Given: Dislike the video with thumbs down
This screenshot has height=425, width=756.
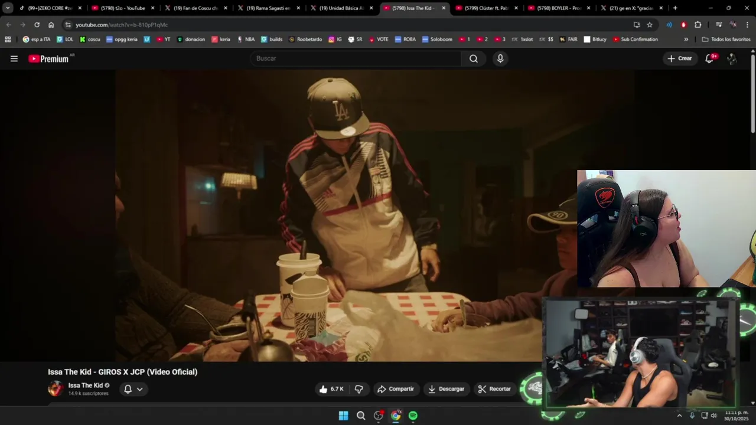Looking at the screenshot, I should [359, 389].
